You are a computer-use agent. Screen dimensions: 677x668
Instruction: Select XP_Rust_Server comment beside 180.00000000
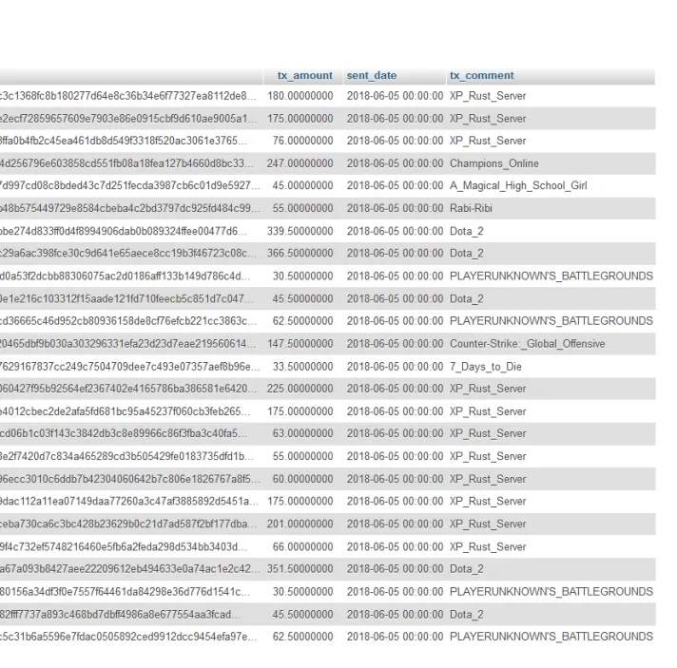[488, 96]
